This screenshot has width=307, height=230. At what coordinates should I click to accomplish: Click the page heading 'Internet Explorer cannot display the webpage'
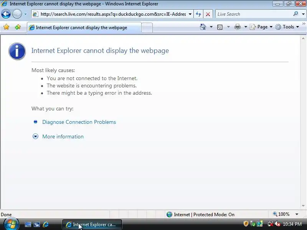[100, 51]
